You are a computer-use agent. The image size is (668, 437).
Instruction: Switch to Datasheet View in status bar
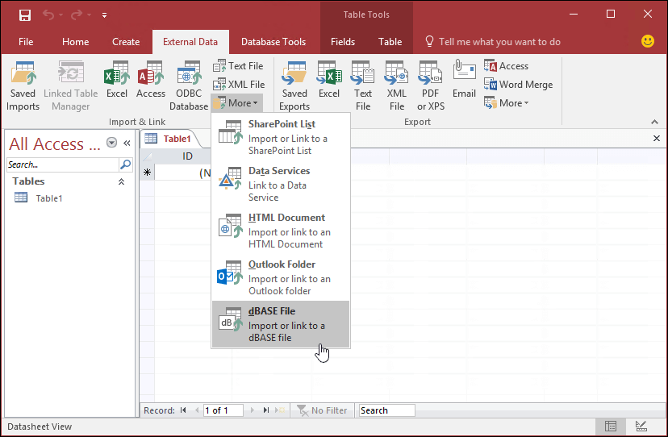pos(611,426)
